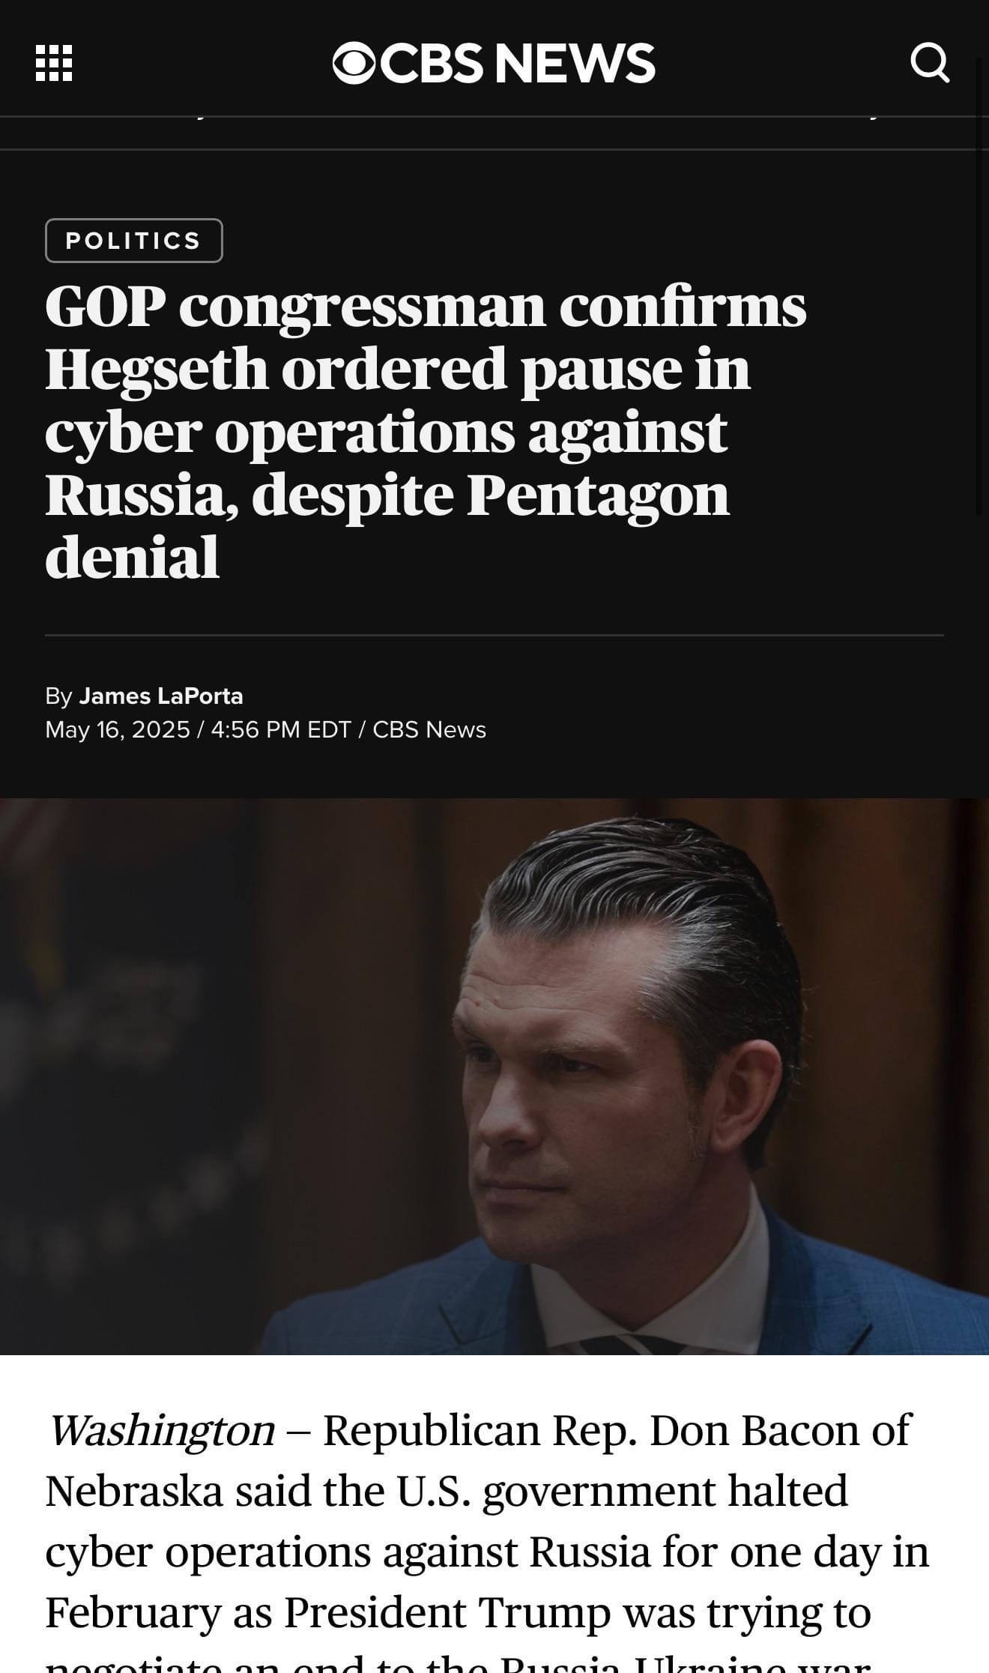Click the "By" label before author name
Image resolution: width=989 pixels, height=1673 pixels.
pos(58,696)
